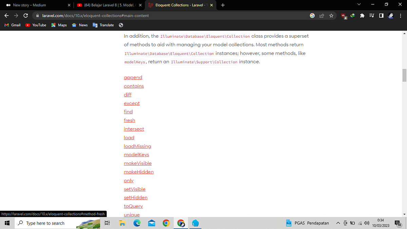Image resolution: width=407 pixels, height=229 pixels.
Task: Switch to the 'Belajar Laravel 8' YouTube tab
Action: tap(108, 5)
